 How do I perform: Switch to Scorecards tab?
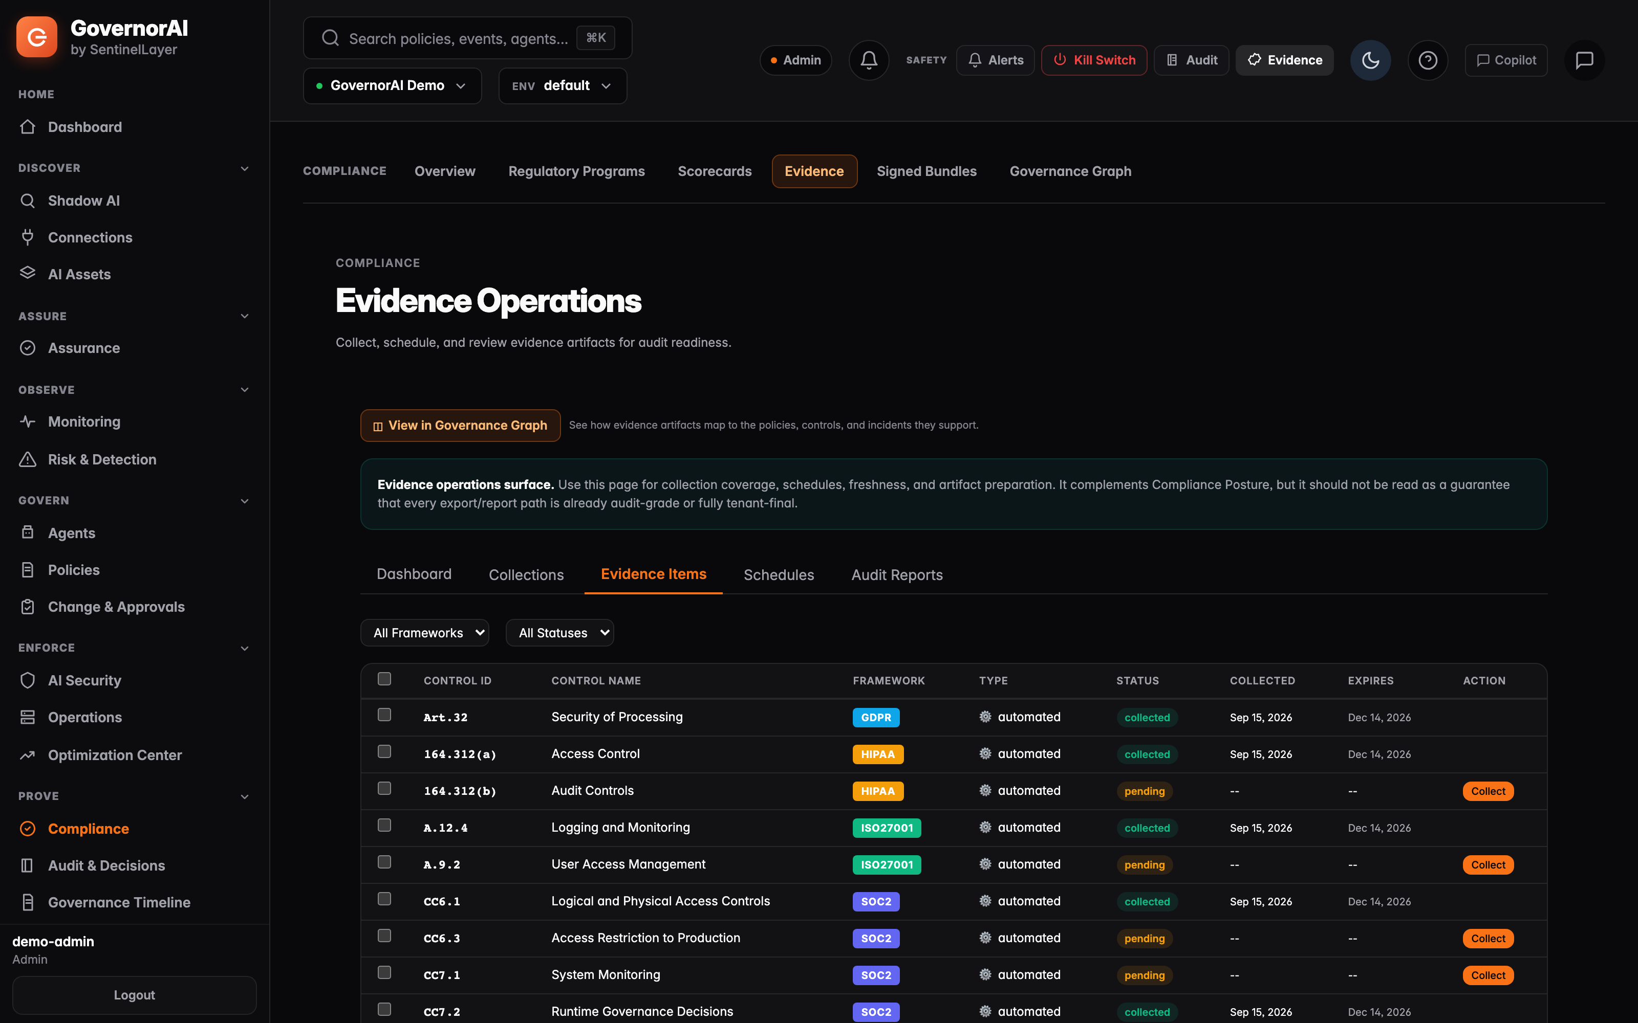click(715, 171)
